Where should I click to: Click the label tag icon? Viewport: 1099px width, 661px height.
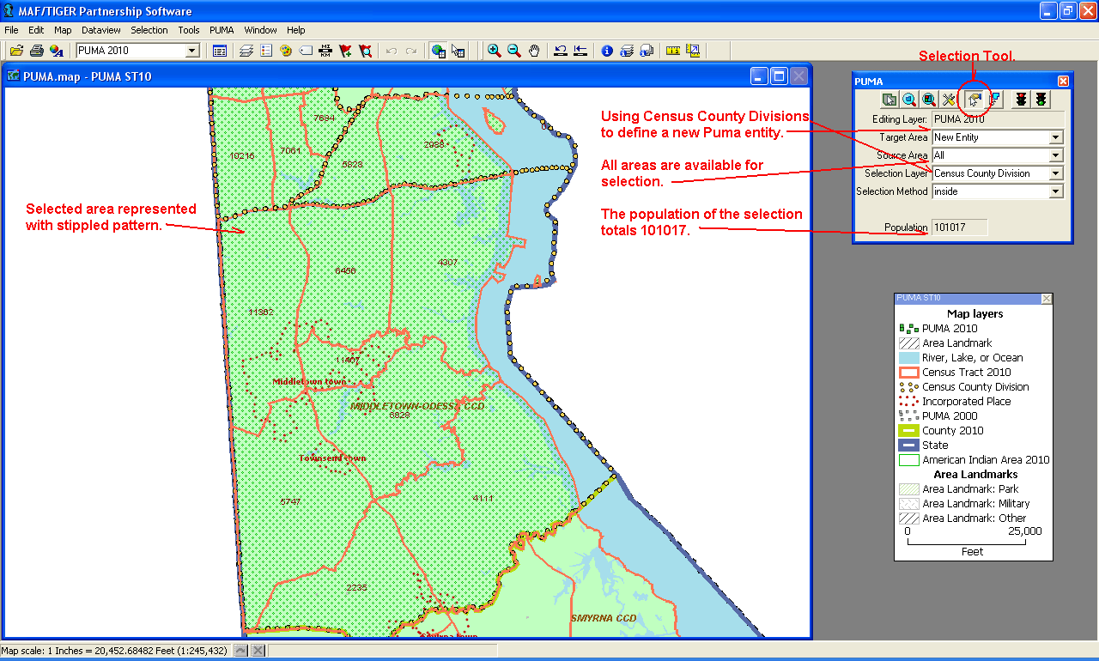click(x=306, y=51)
